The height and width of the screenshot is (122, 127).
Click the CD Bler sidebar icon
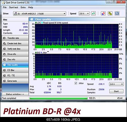click(x=4, y=70)
